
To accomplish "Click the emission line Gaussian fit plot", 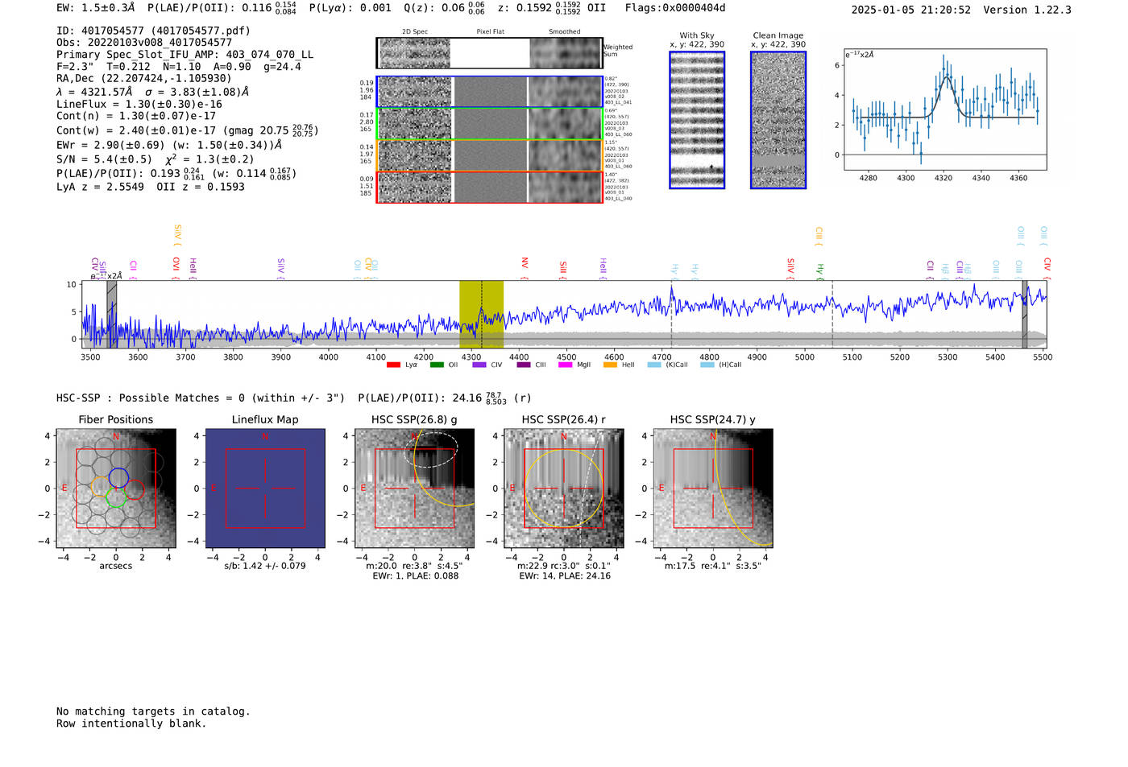I will 944,109.
